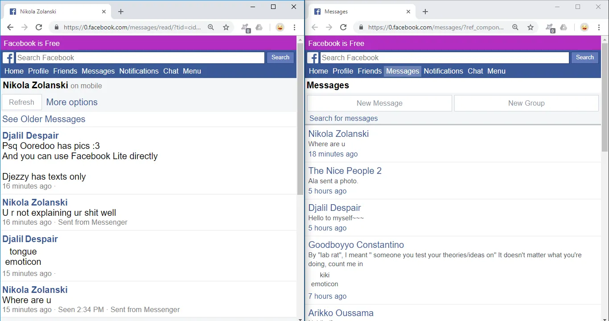Open zoom magnifier icon in left address bar
Image resolution: width=609 pixels, height=321 pixels.
click(x=211, y=27)
